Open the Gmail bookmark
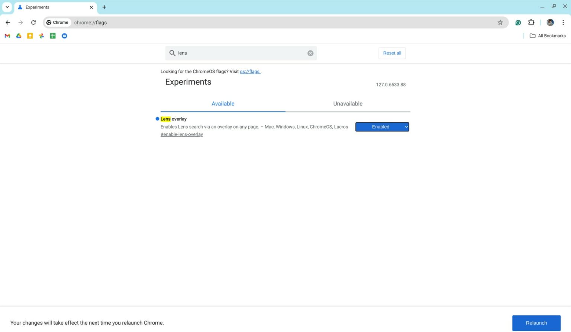571x332 pixels. (7, 36)
